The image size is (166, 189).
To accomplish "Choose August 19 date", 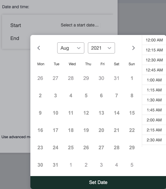I will click(x=86, y=130).
